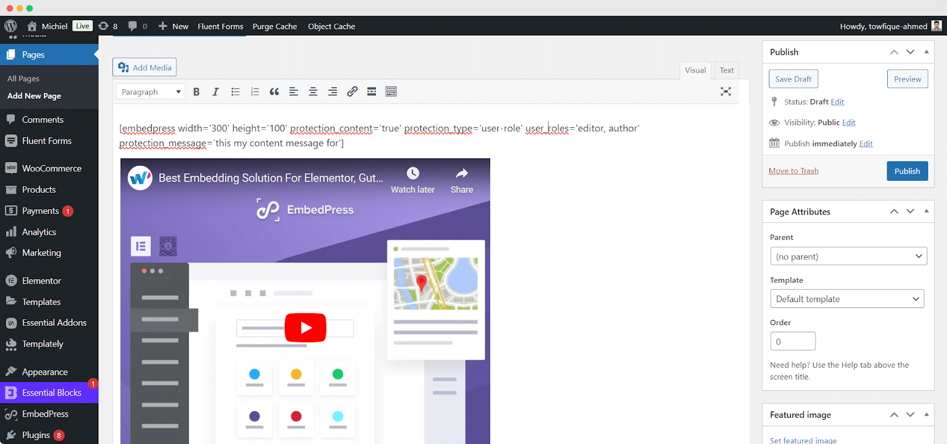
Task: Edit the publish immediately schedule
Action: pos(866,144)
